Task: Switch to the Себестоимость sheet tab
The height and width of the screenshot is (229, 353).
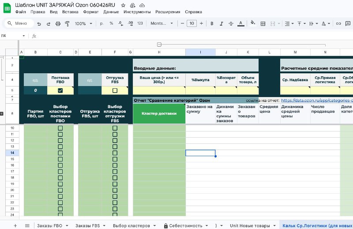Action: 185,225
